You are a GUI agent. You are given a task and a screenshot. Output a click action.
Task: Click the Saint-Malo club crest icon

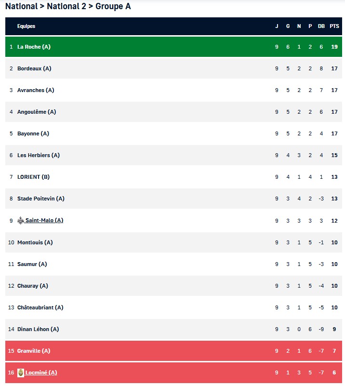pyautogui.click(x=21, y=220)
